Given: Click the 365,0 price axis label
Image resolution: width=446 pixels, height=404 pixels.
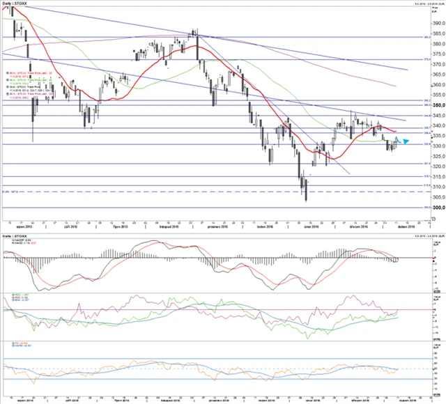Looking at the screenshot, I should click(x=438, y=75).
